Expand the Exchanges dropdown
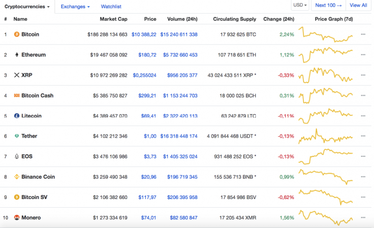Screen dimensions: 374x228 (75, 7)
